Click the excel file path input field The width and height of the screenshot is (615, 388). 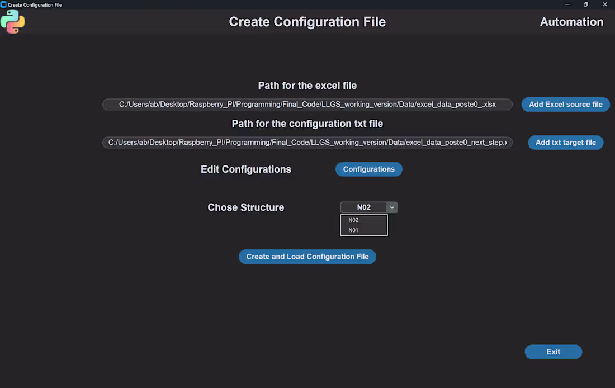[x=307, y=104]
